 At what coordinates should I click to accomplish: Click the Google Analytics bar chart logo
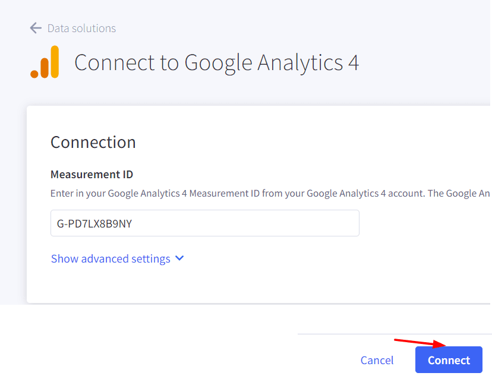(x=45, y=62)
